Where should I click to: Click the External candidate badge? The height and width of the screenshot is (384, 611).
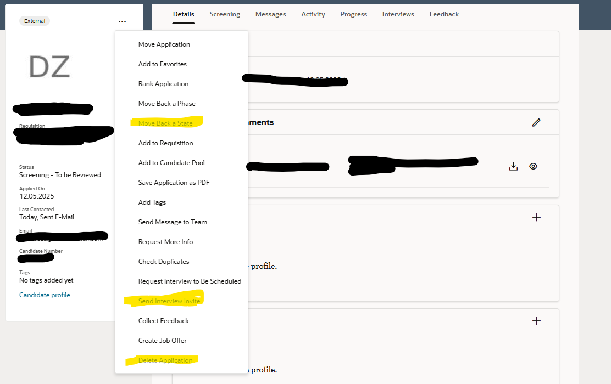tap(34, 20)
